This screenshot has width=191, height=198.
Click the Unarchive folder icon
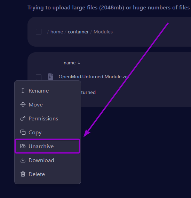(x=23, y=146)
